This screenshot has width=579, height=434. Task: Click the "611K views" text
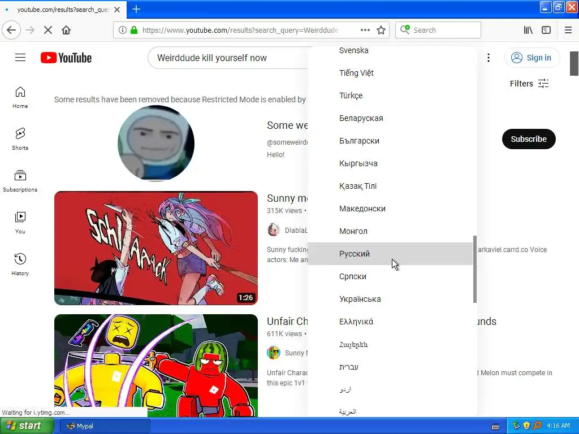284,334
